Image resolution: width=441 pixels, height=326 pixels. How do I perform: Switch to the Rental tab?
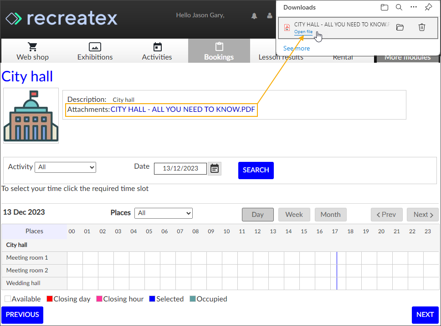pyautogui.click(x=343, y=57)
